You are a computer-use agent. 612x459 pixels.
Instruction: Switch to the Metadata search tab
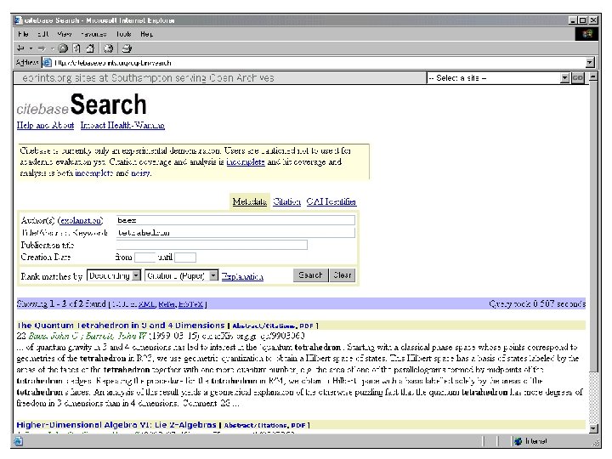point(250,201)
